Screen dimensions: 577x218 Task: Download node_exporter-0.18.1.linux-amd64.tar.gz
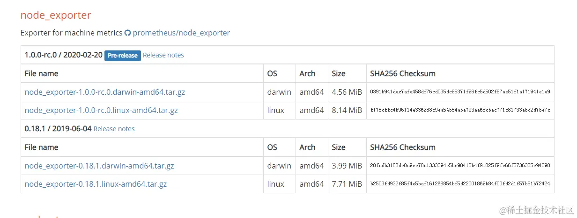coord(96,184)
